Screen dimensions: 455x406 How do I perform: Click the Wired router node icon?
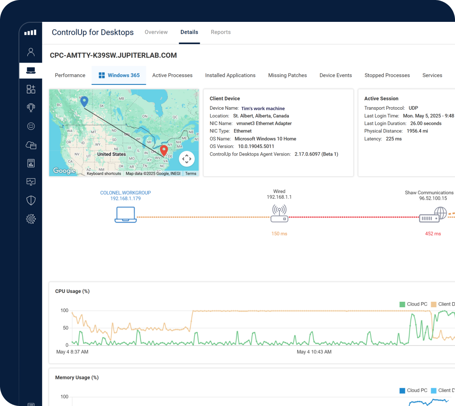tap(279, 214)
